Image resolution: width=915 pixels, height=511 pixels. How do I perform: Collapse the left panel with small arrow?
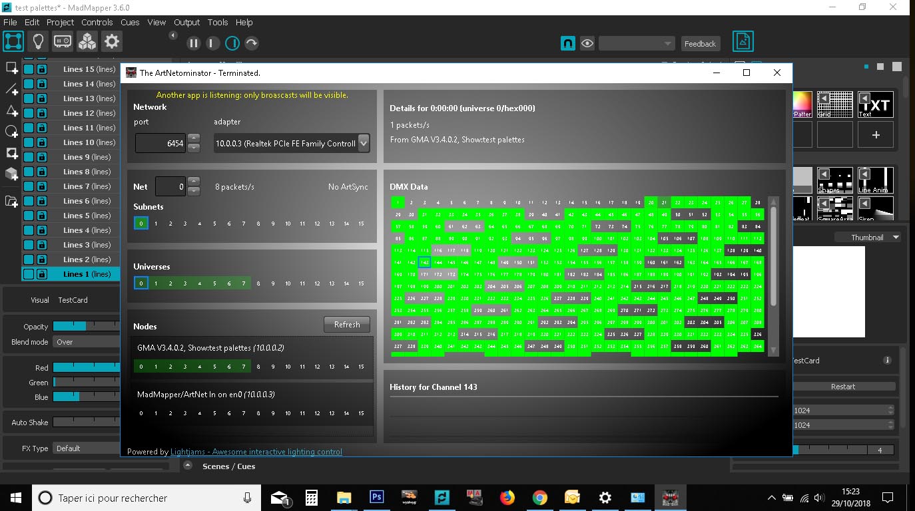pyautogui.click(x=173, y=35)
